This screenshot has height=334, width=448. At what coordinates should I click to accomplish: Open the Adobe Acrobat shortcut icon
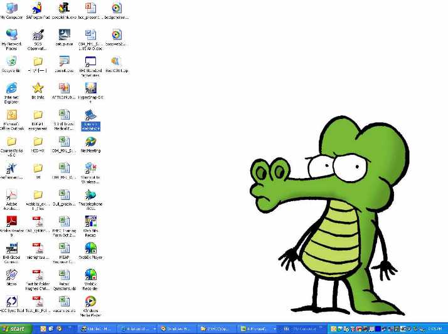click(x=11, y=200)
